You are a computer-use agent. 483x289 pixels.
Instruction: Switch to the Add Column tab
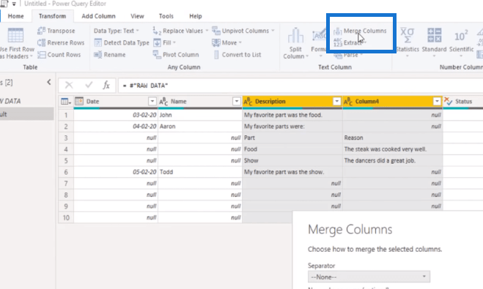pyautogui.click(x=98, y=16)
